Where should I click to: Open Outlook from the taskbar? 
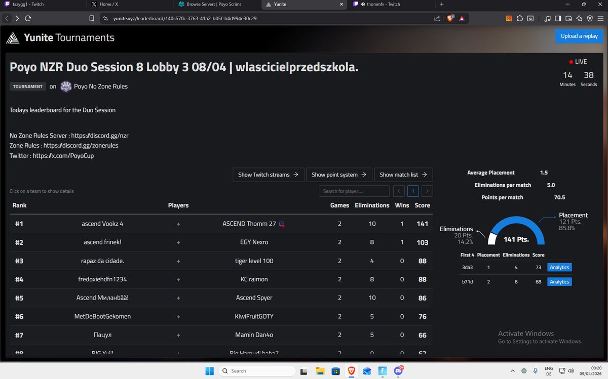pyautogui.click(x=367, y=371)
